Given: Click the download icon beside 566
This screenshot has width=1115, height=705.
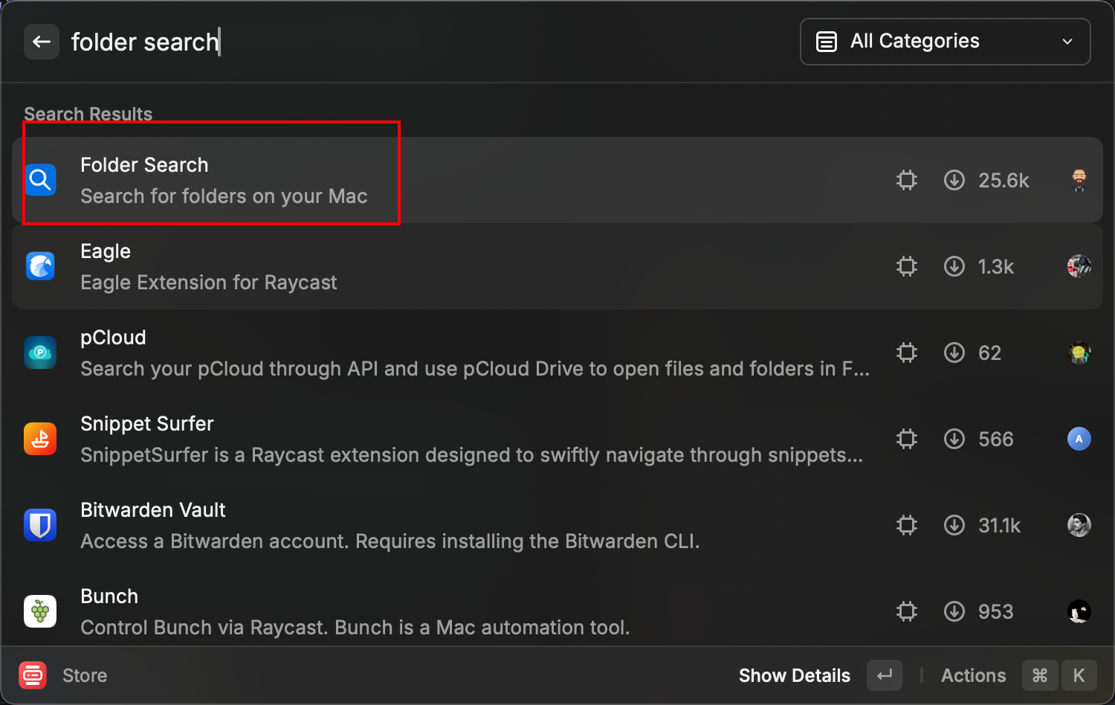Looking at the screenshot, I should click(x=954, y=439).
